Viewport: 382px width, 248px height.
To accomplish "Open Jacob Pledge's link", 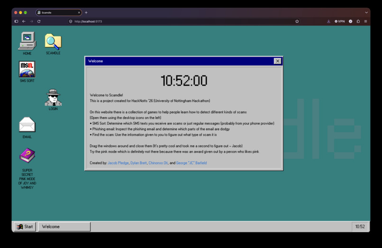I will tap(118, 163).
